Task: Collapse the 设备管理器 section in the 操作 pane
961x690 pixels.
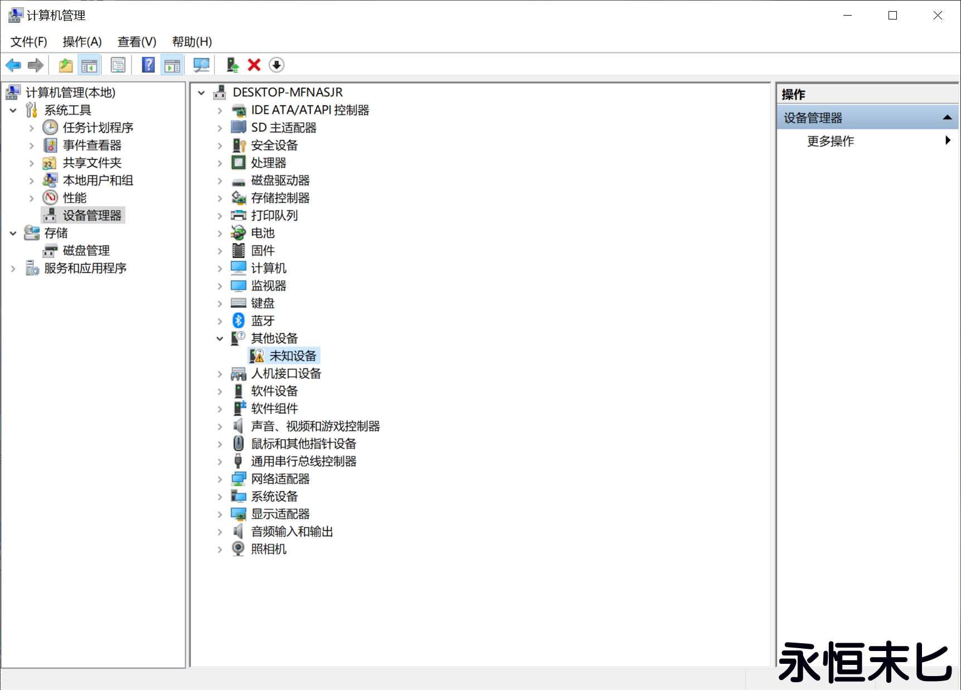Action: (948, 117)
